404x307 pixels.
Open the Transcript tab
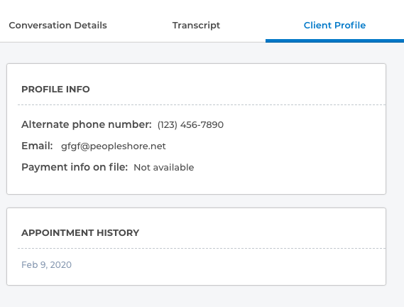coord(196,26)
